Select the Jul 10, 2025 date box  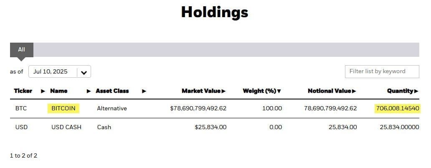60,71
